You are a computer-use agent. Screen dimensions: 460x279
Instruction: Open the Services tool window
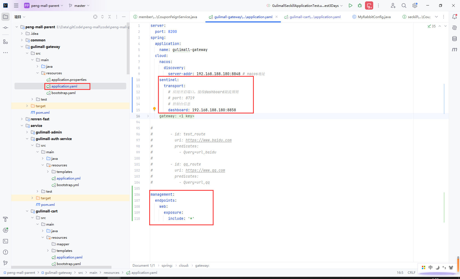(5, 230)
